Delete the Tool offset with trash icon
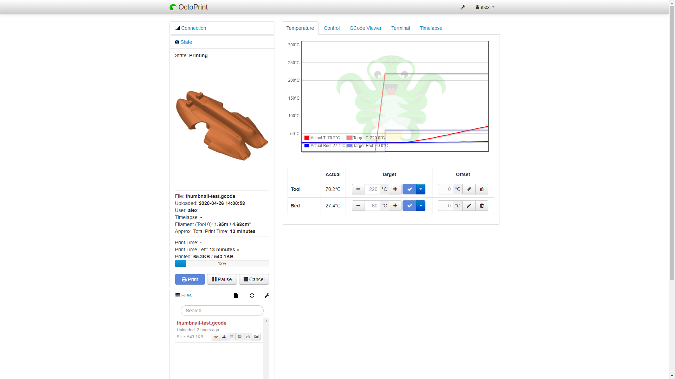The height and width of the screenshot is (379, 675). click(x=482, y=189)
